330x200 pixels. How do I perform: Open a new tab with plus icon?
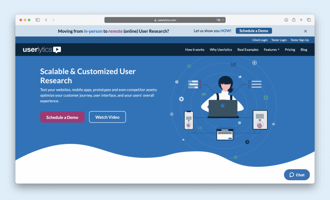pyautogui.click(x=301, y=20)
